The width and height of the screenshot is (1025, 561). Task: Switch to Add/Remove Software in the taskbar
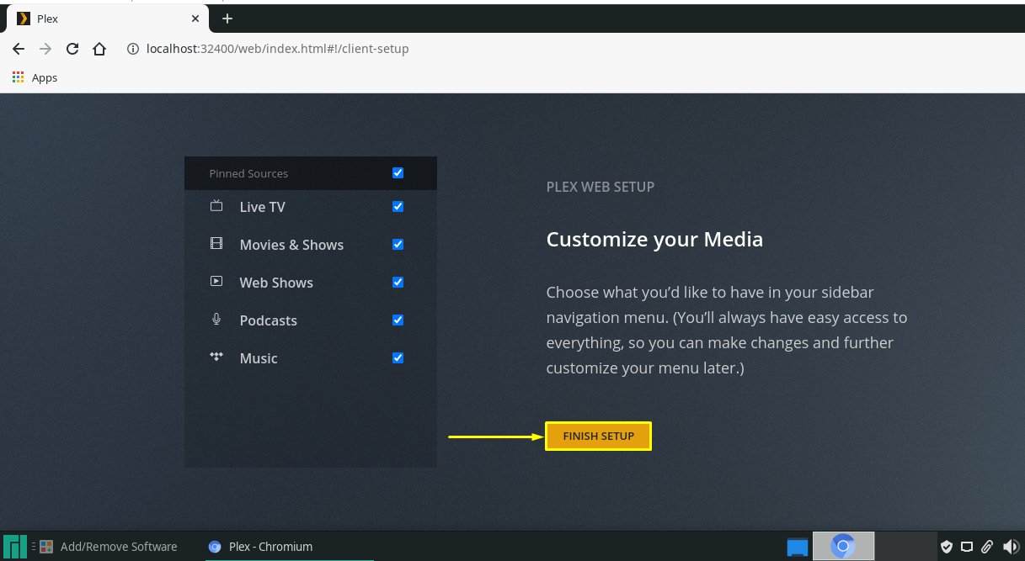pos(109,547)
